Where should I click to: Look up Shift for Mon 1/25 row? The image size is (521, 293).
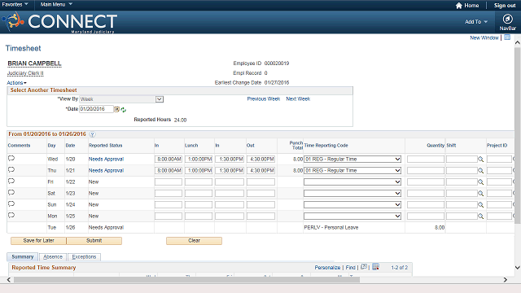(x=480, y=216)
